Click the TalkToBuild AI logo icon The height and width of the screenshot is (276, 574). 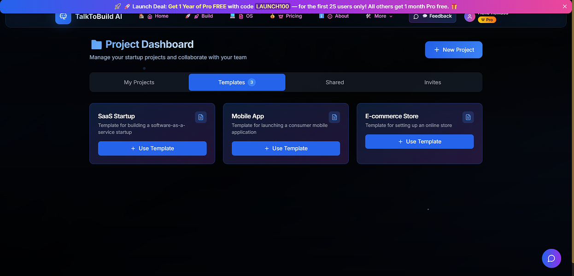coord(63,17)
